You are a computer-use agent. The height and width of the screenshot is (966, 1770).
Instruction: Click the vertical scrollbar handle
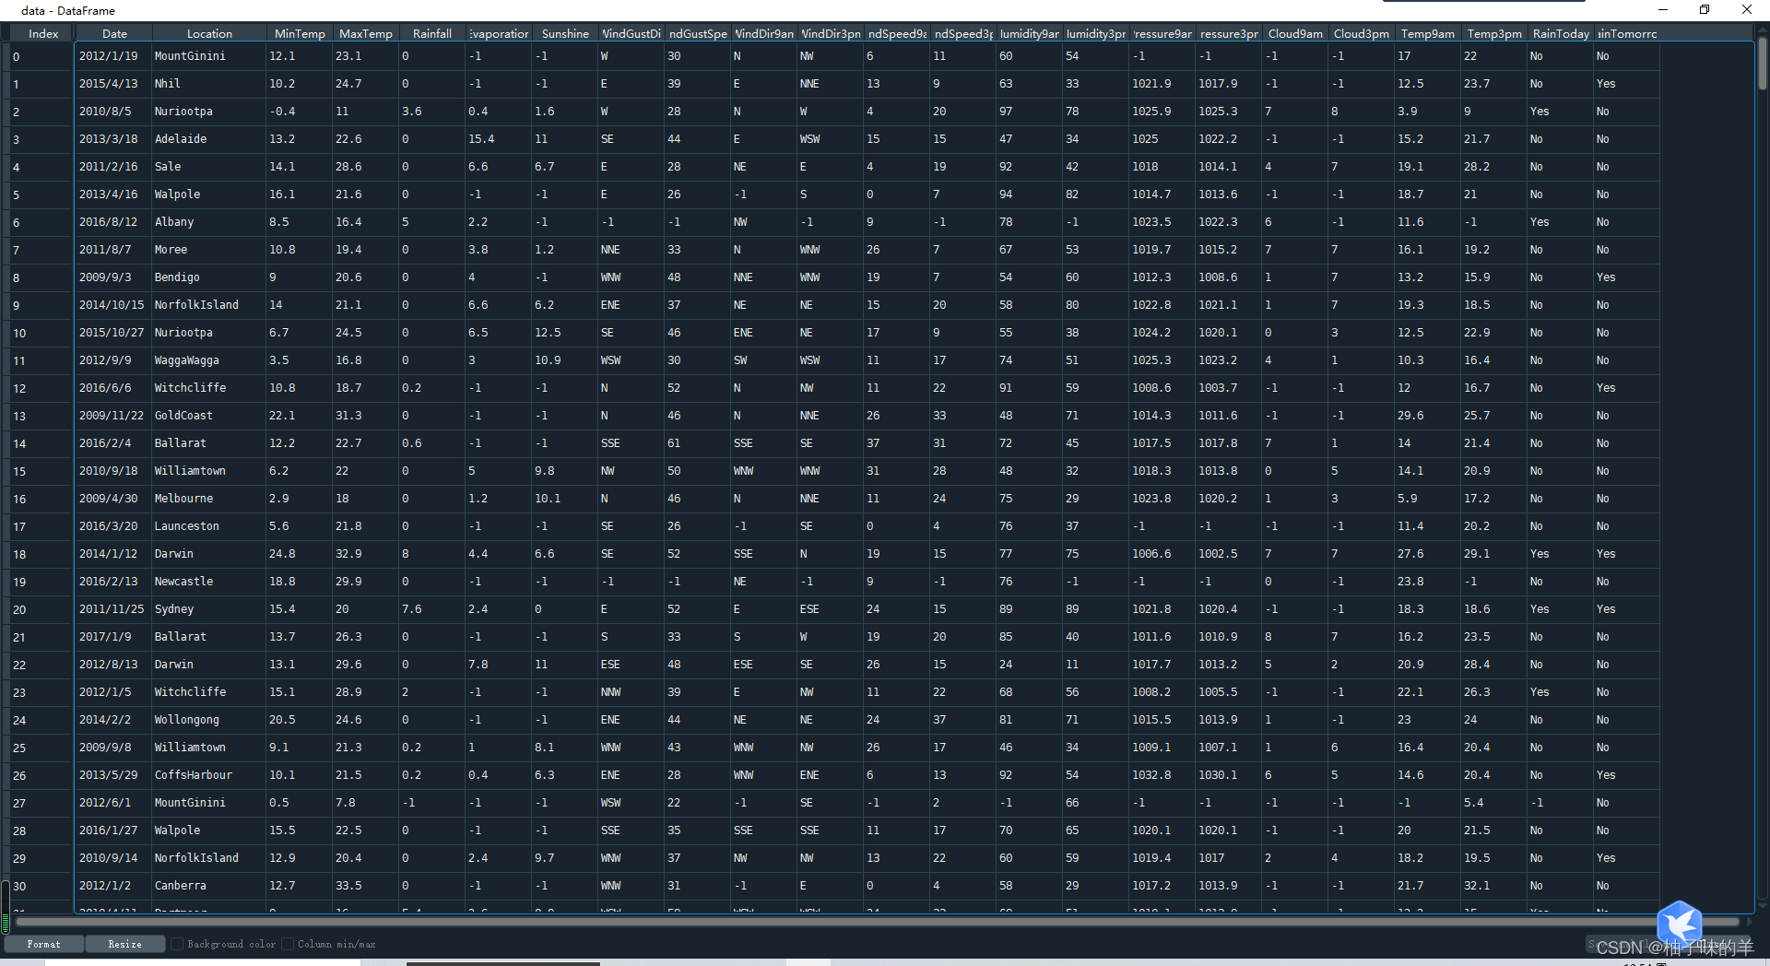[1762, 63]
